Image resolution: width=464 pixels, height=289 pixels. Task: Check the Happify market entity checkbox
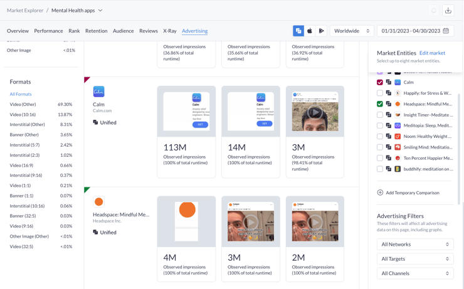tap(380, 93)
